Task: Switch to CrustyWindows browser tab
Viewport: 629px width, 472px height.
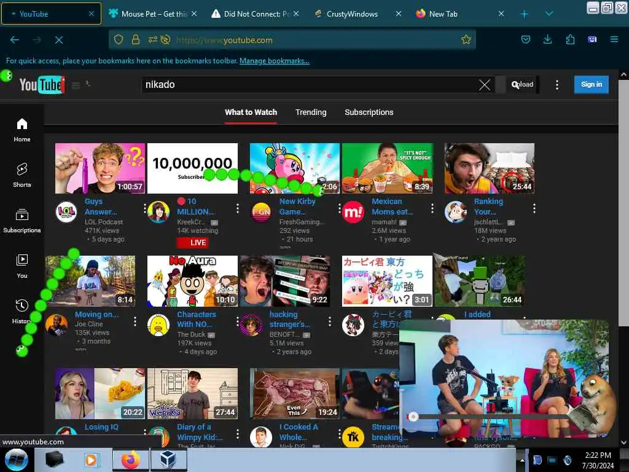Action: pos(358,14)
